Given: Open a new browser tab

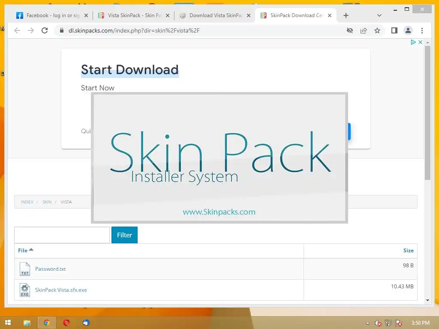Looking at the screenshot, I should 346,15.
